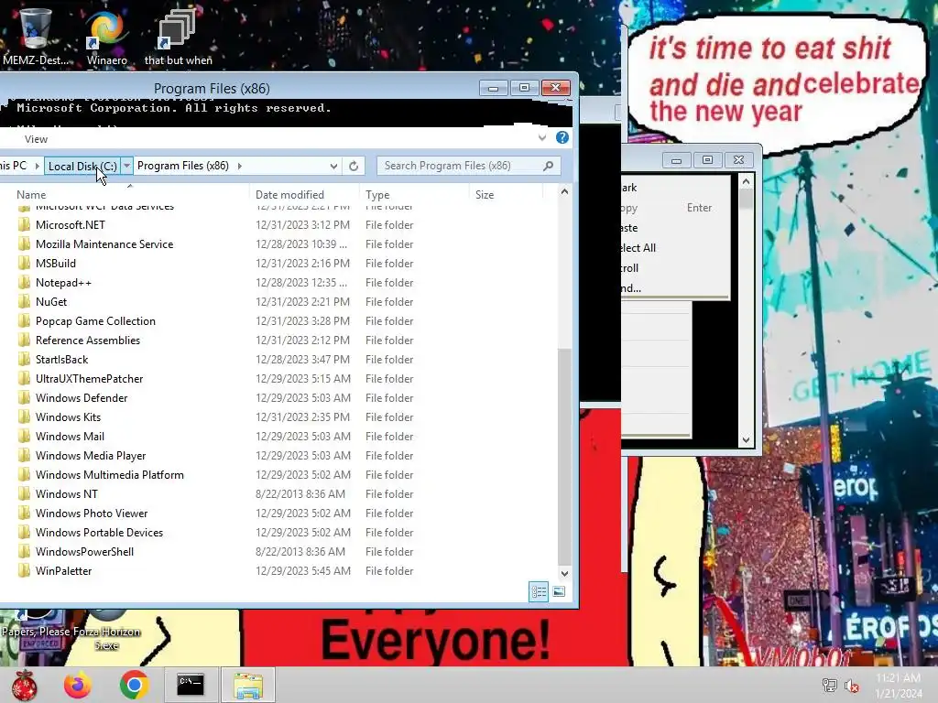Image resolution: width=938 pixels, height=703 pixels.
Task: Switch to details view icon
Action: (x=539, y=592)
